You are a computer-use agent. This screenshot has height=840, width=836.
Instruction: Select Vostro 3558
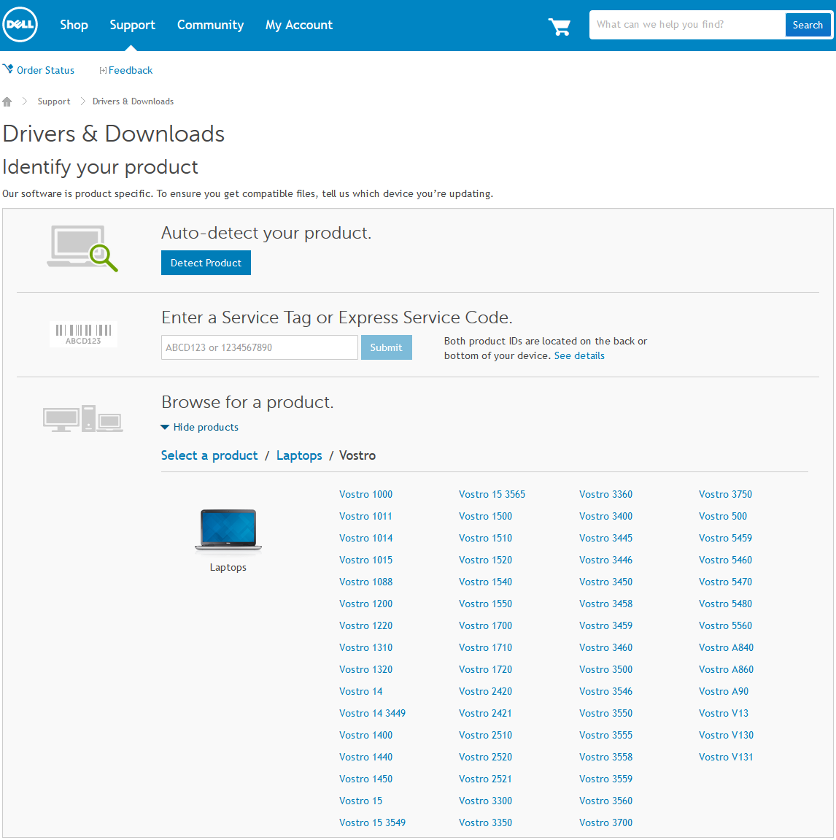(x=605, y=757)
